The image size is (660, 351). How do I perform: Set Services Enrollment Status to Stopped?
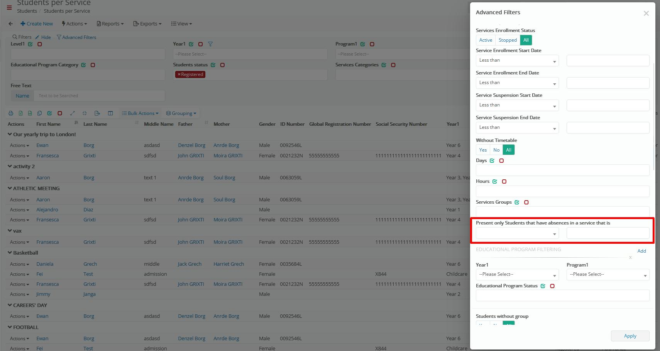(x=508, y=40)
